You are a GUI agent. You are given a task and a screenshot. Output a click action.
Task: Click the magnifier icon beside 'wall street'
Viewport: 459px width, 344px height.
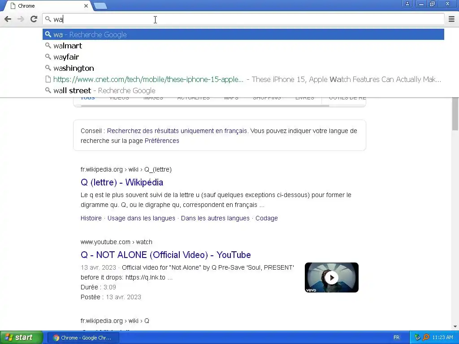[x=48, y=90]
